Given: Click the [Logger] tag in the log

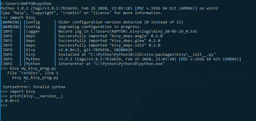Looking at the screenshot, I should point(32,31).
